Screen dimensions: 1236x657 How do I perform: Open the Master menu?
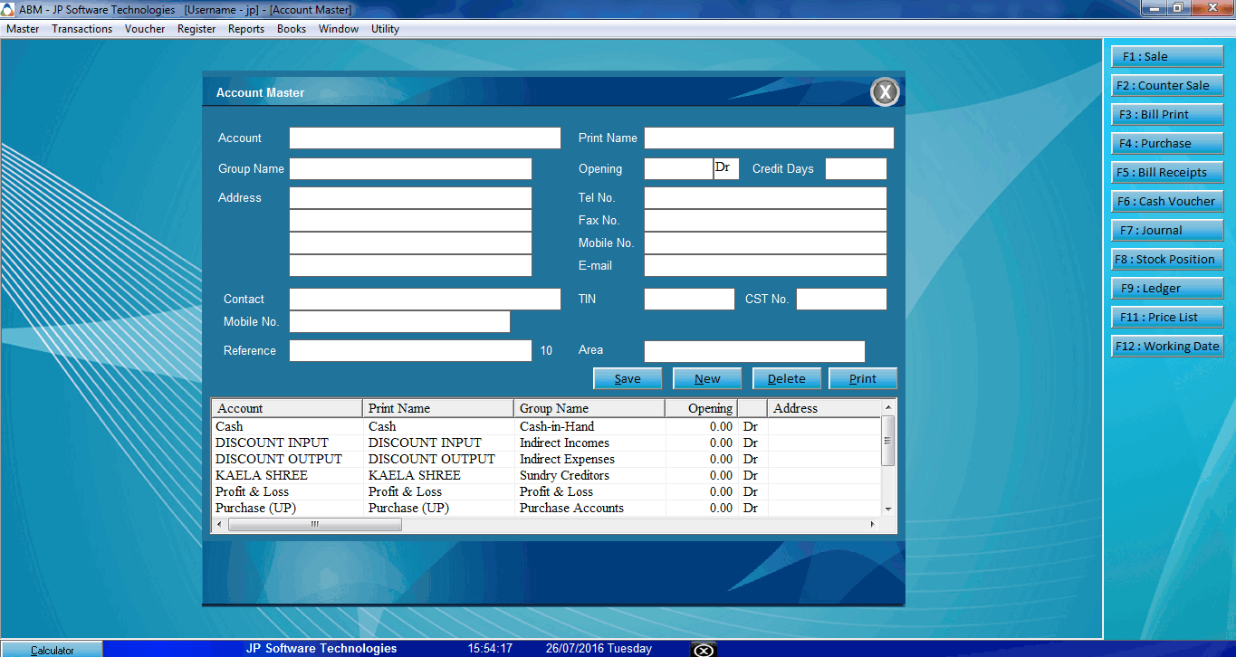[23, 29]
